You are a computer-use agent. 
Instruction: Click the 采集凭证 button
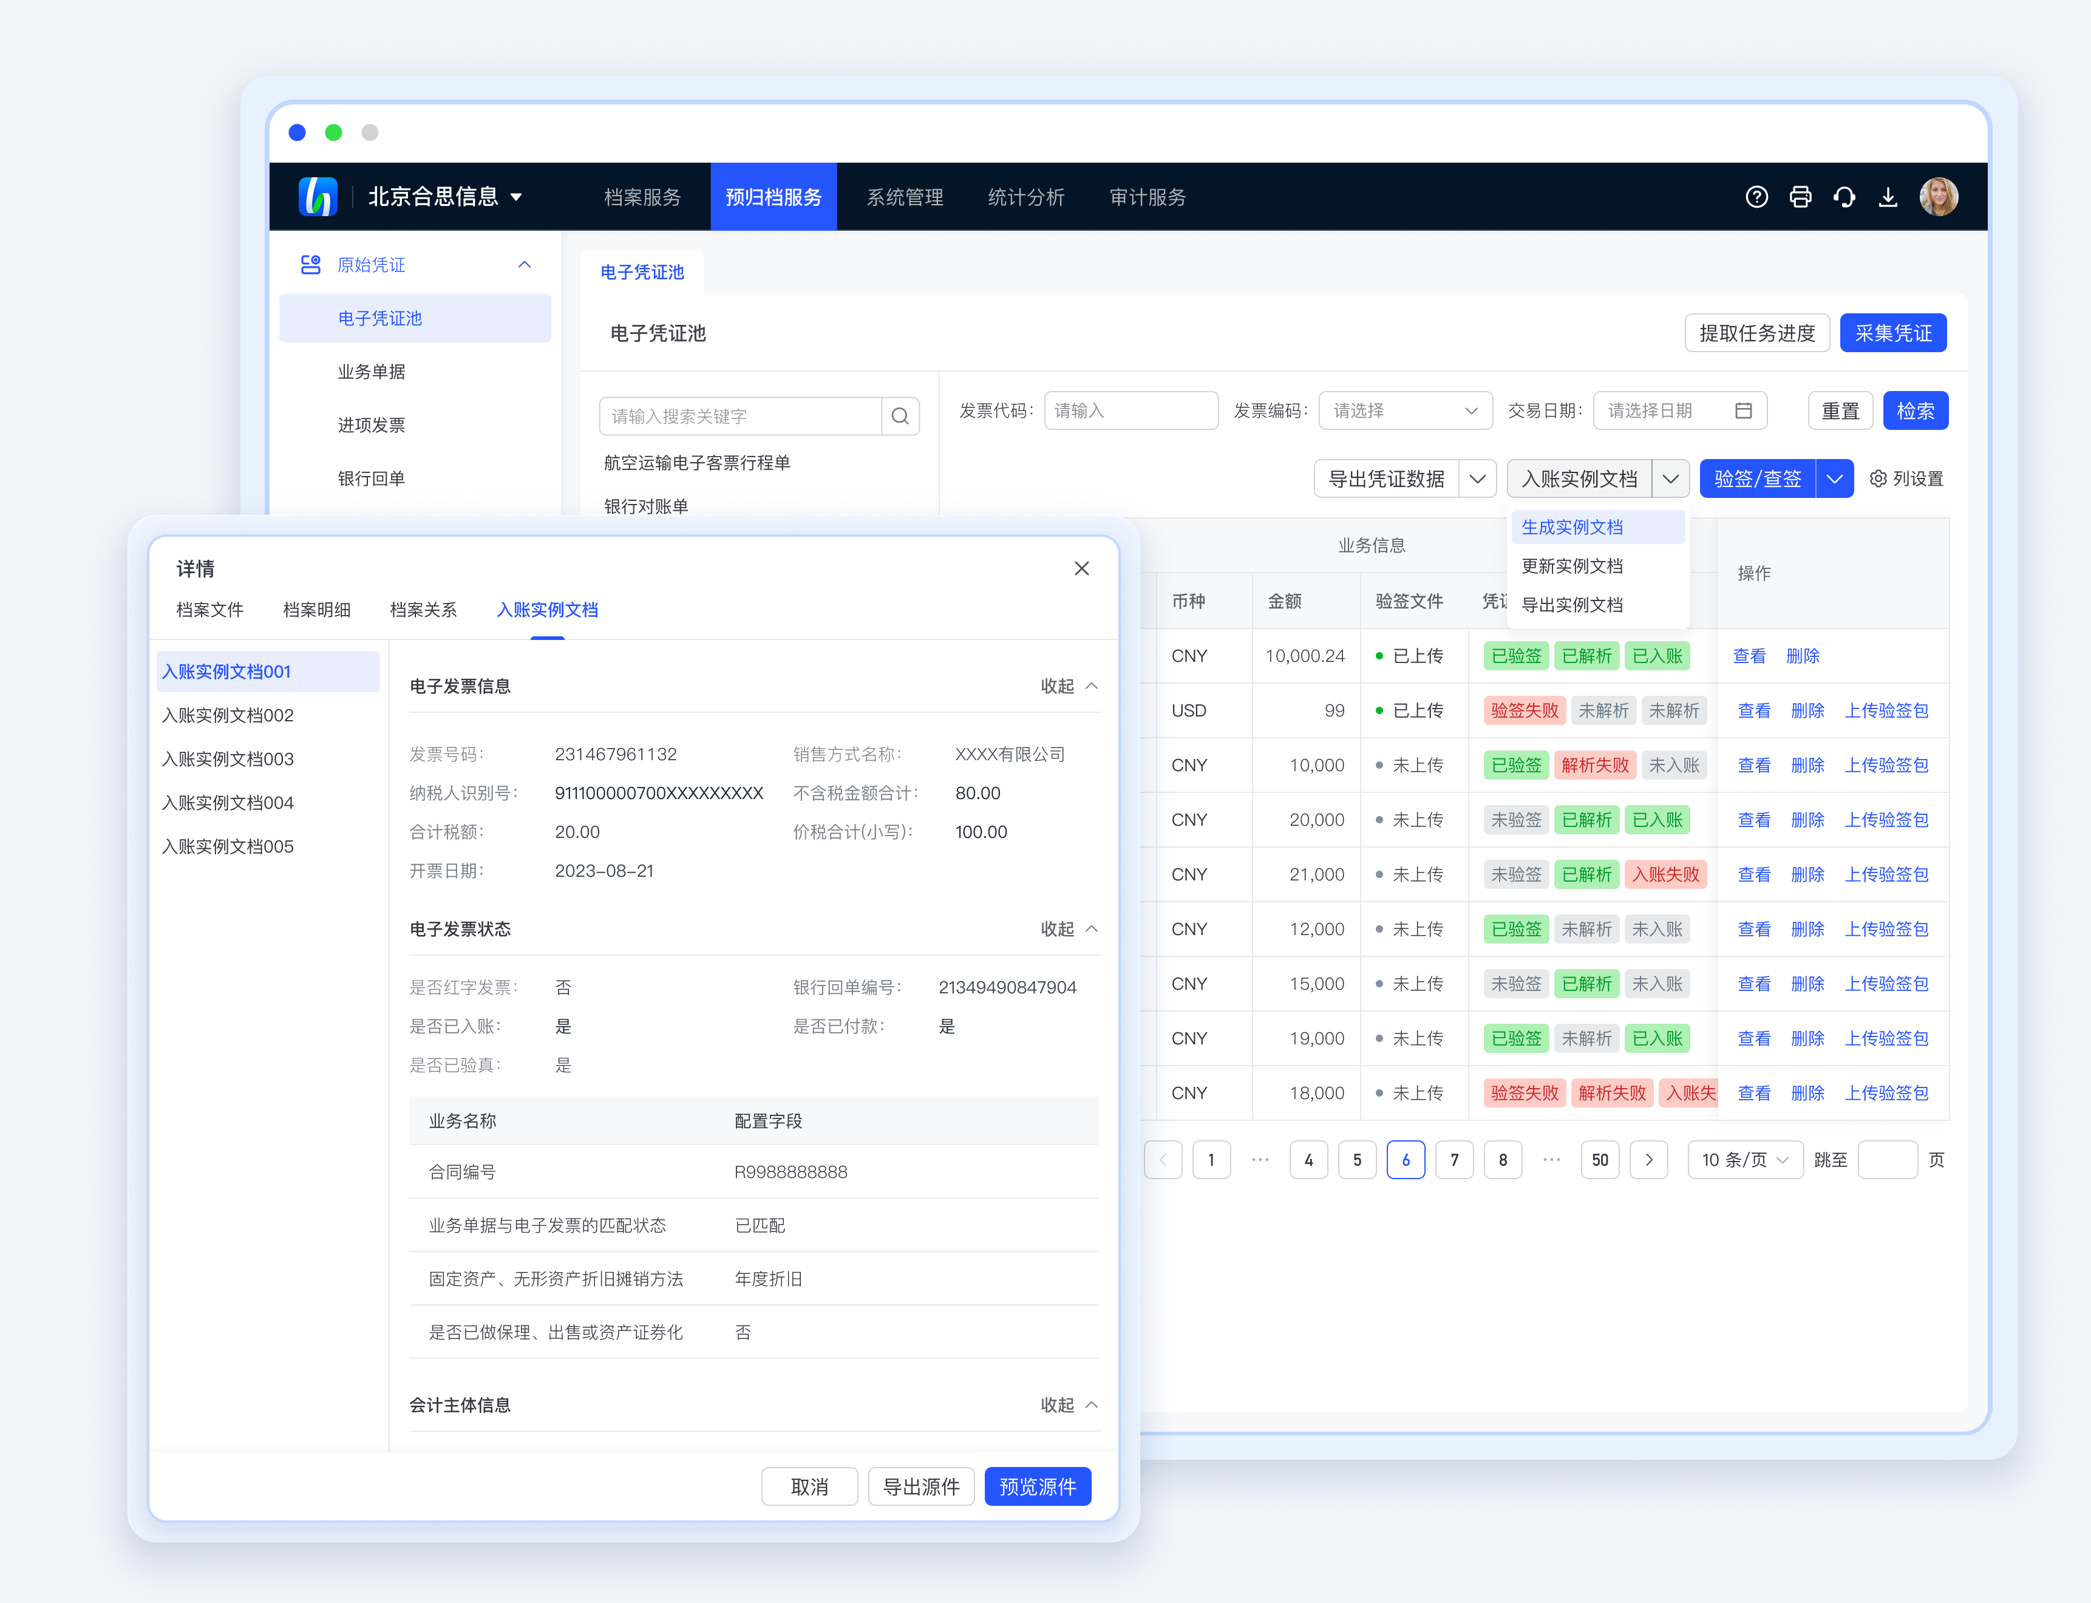coord(1892,333)
